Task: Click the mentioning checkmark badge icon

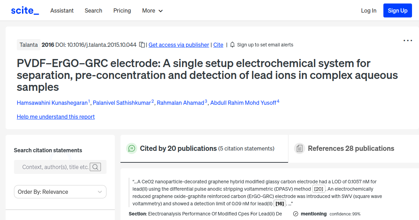Action: click(x=296, y=214)
